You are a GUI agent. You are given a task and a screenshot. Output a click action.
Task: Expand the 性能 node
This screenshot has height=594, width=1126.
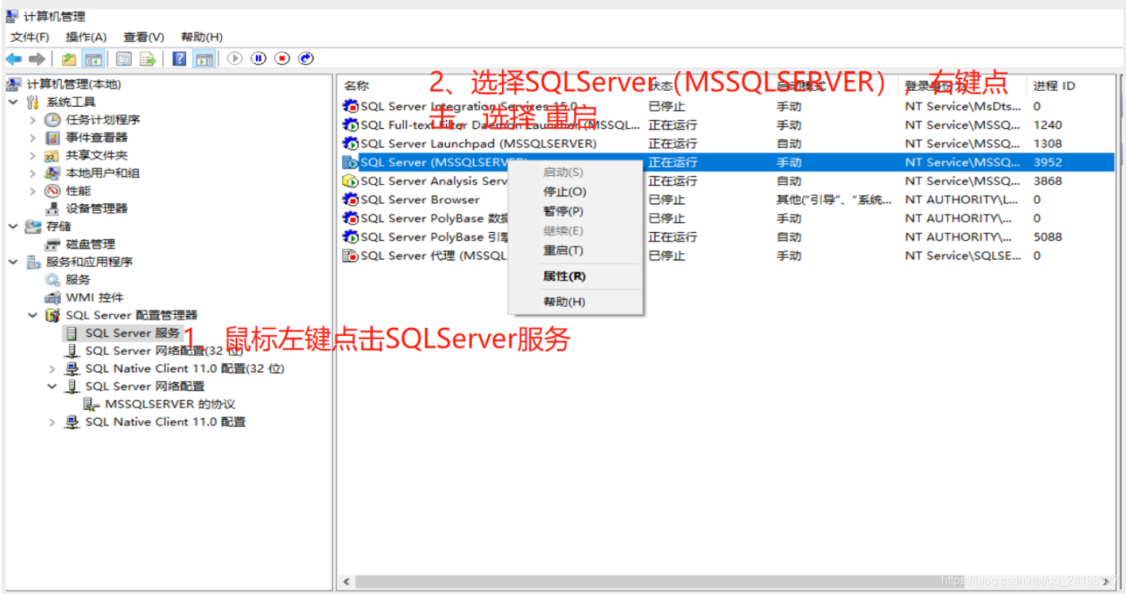tap(33, 191)
